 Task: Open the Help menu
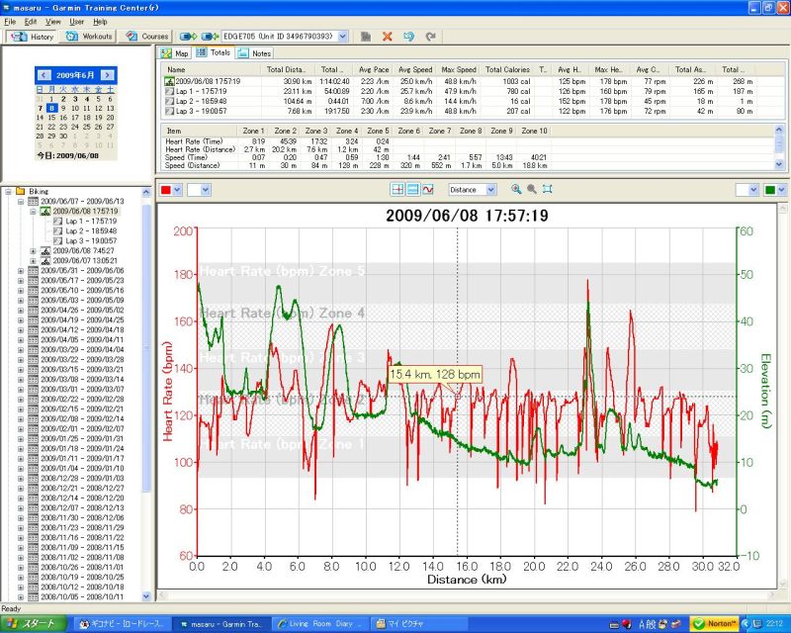(100, 22)
